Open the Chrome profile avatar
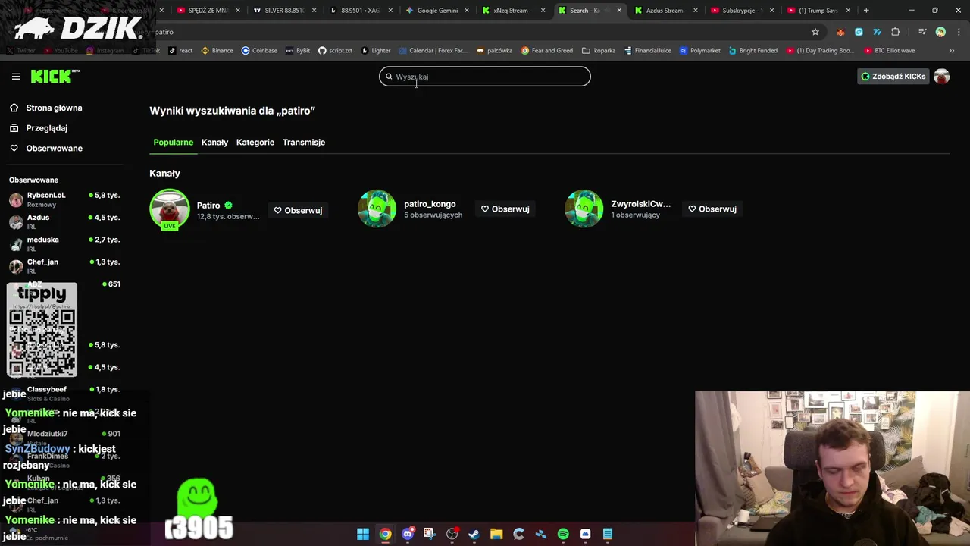The image size is (970, 546). [x=940, y=32]
